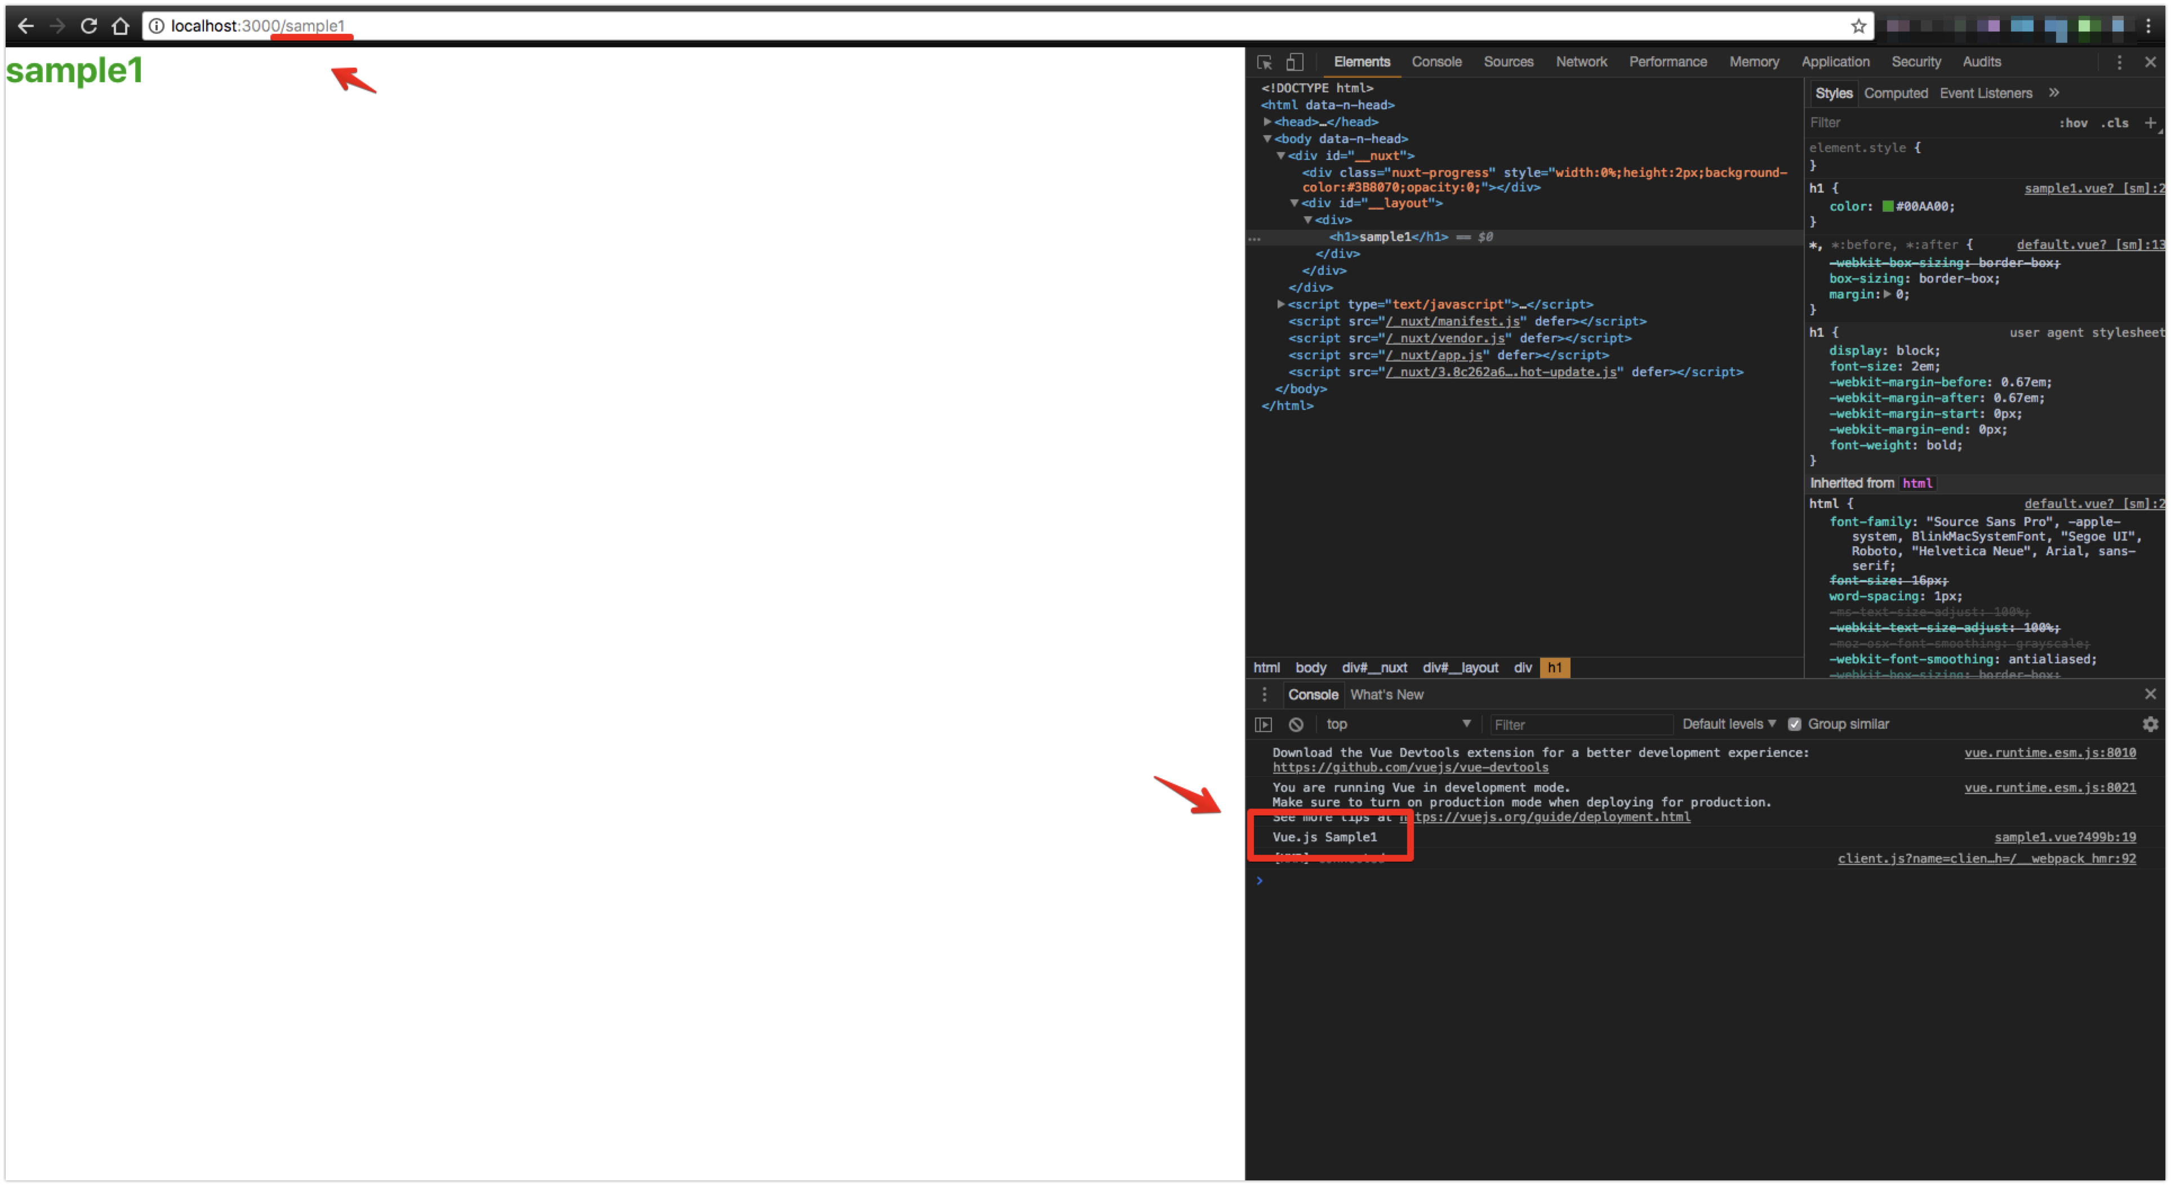Expand the script type text/javascript node

pos(1280,304)
